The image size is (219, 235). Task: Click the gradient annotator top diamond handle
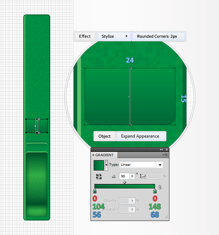tap(37, 119)
